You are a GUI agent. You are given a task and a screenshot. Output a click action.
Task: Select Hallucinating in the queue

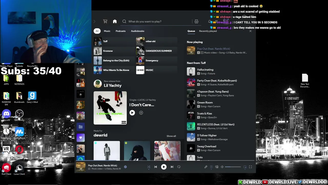point(220,71)
